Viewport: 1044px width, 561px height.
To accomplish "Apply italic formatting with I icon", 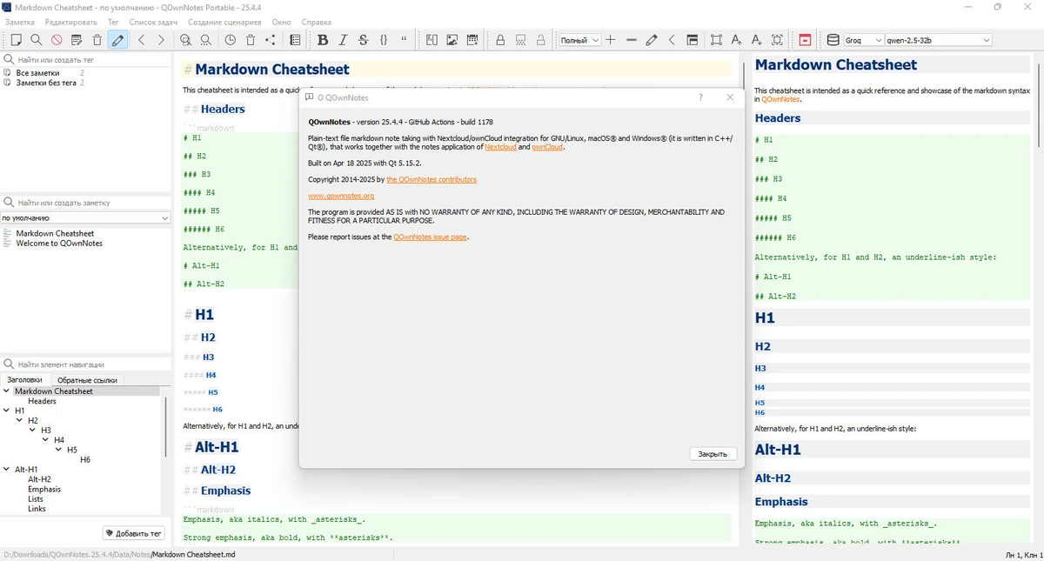I will 343,40.
